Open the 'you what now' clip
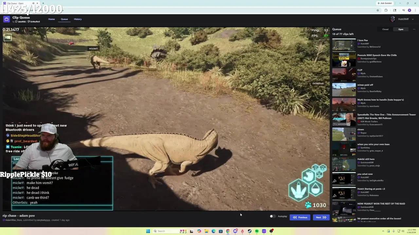Viewport: 419px width, 235px height. coord(365,174)
